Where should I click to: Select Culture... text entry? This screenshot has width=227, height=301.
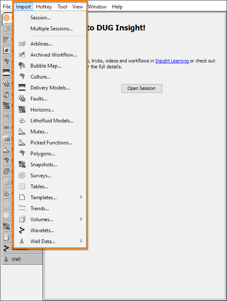[x=40, y=77]
